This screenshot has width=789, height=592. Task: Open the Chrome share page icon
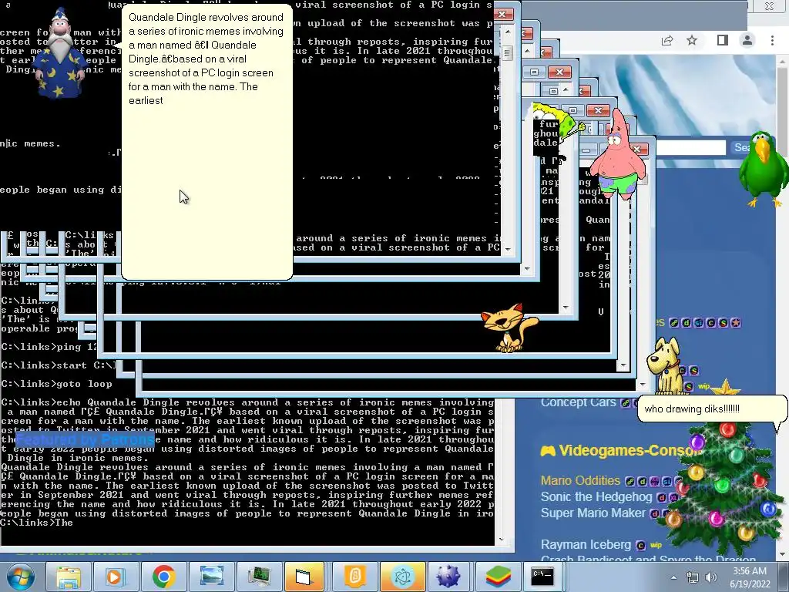[x=667, y=40]
